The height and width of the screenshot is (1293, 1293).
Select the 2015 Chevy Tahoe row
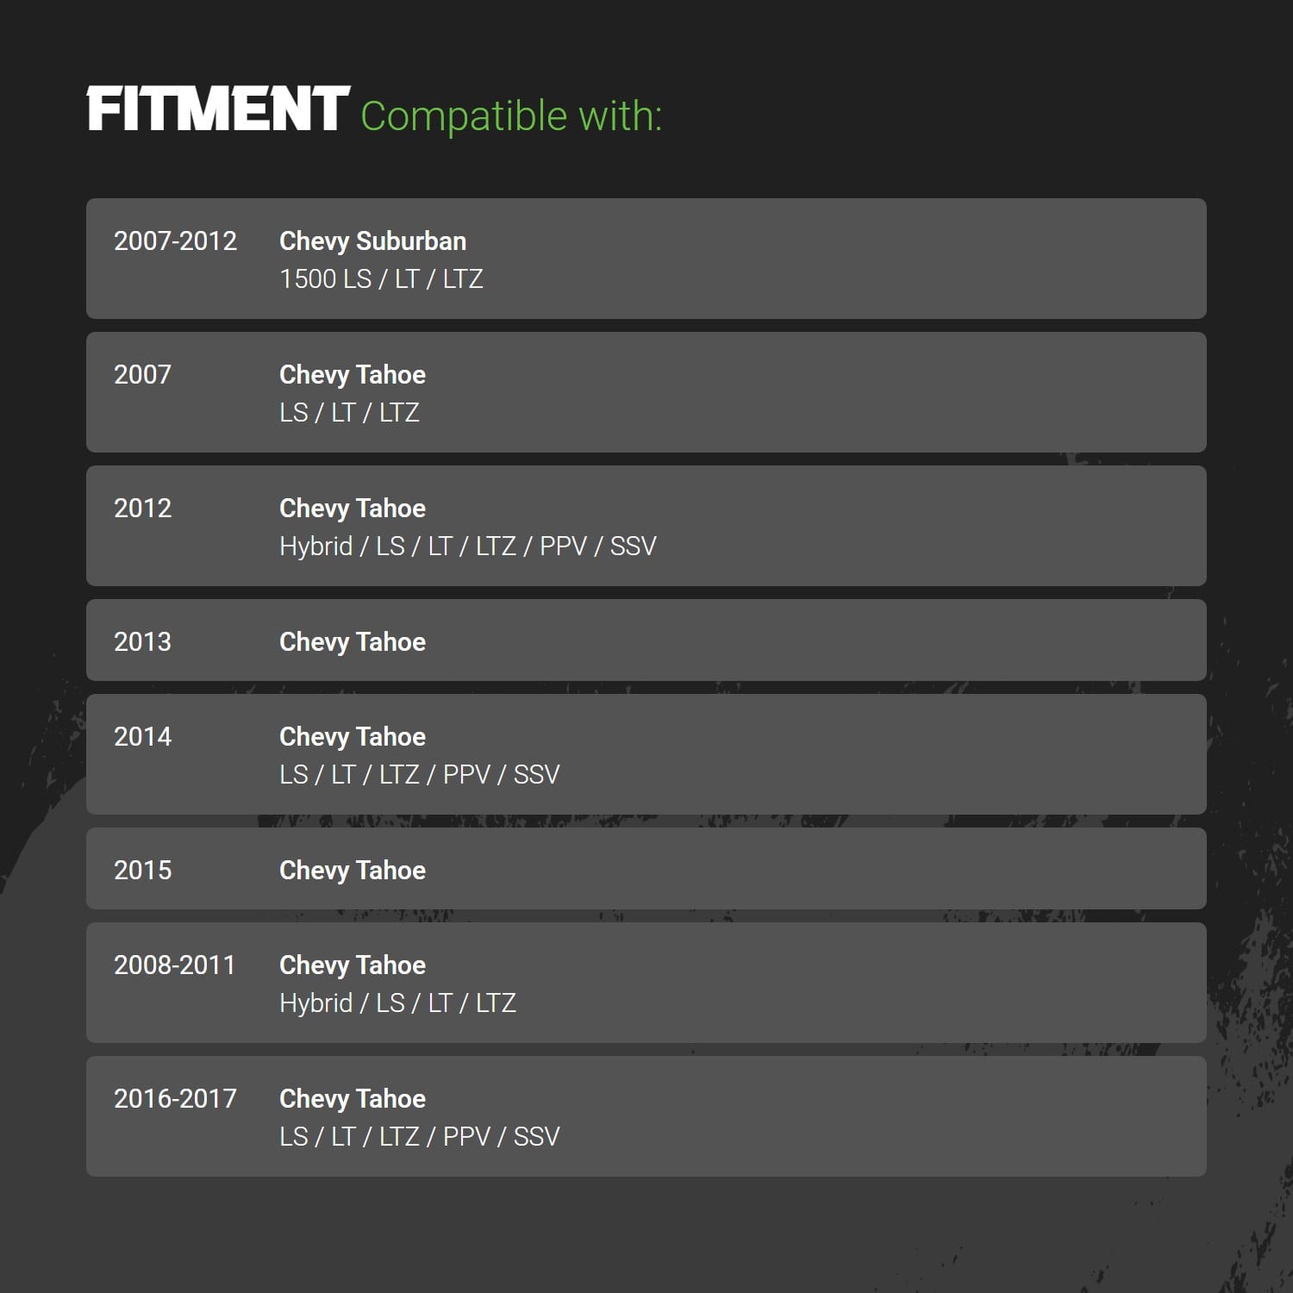click(646, 869)
